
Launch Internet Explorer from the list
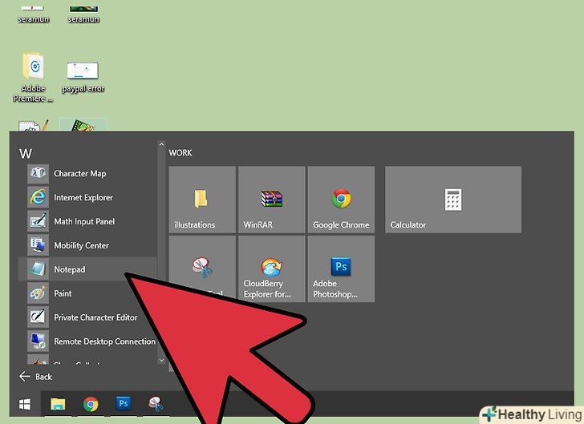[x=83, y=198]
